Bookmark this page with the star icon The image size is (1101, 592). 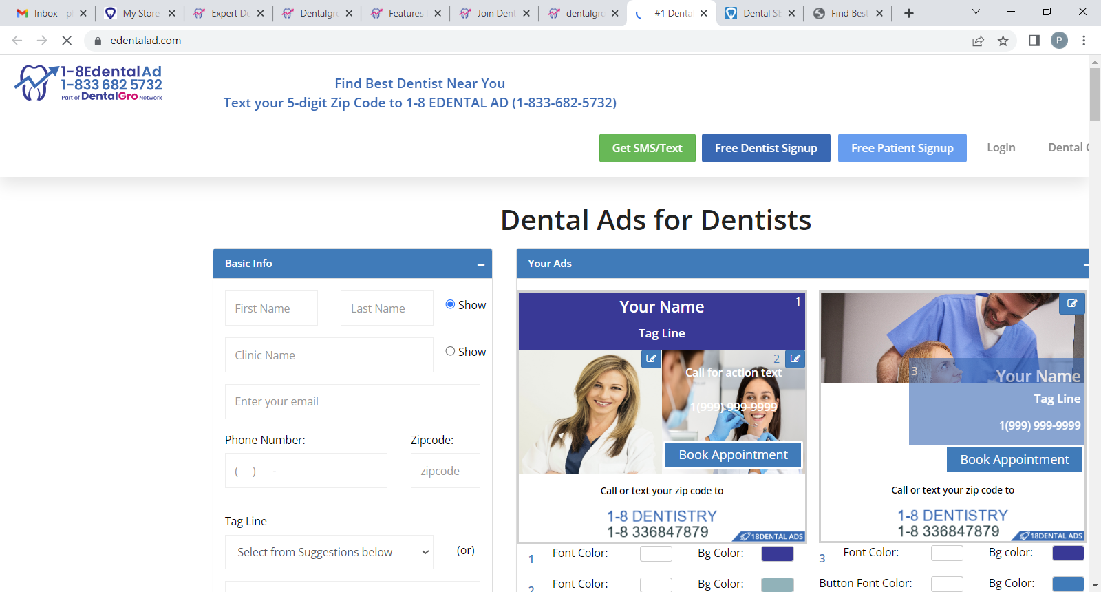click(x=1003, y=41)
